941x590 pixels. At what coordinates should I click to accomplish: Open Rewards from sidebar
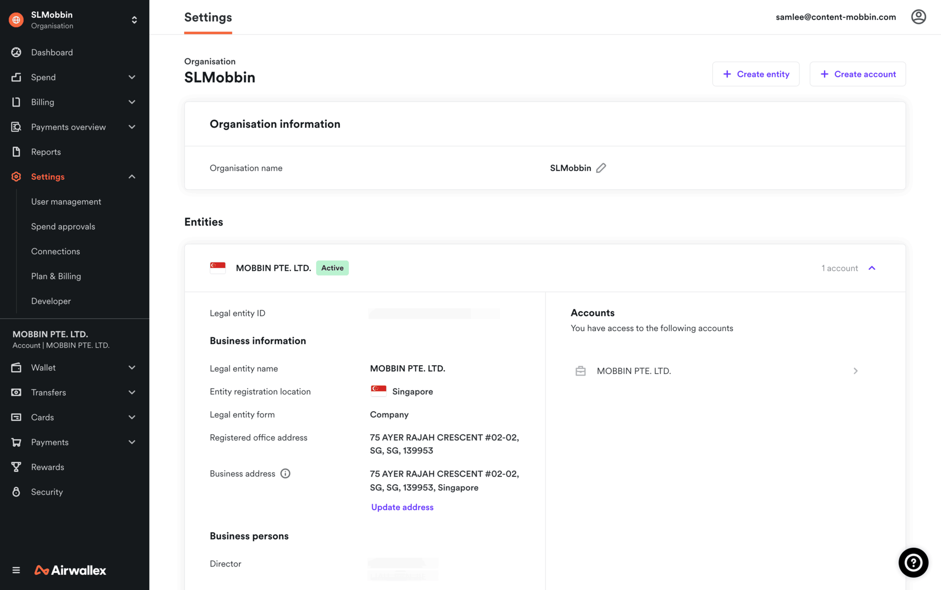(x=48, y=467)
